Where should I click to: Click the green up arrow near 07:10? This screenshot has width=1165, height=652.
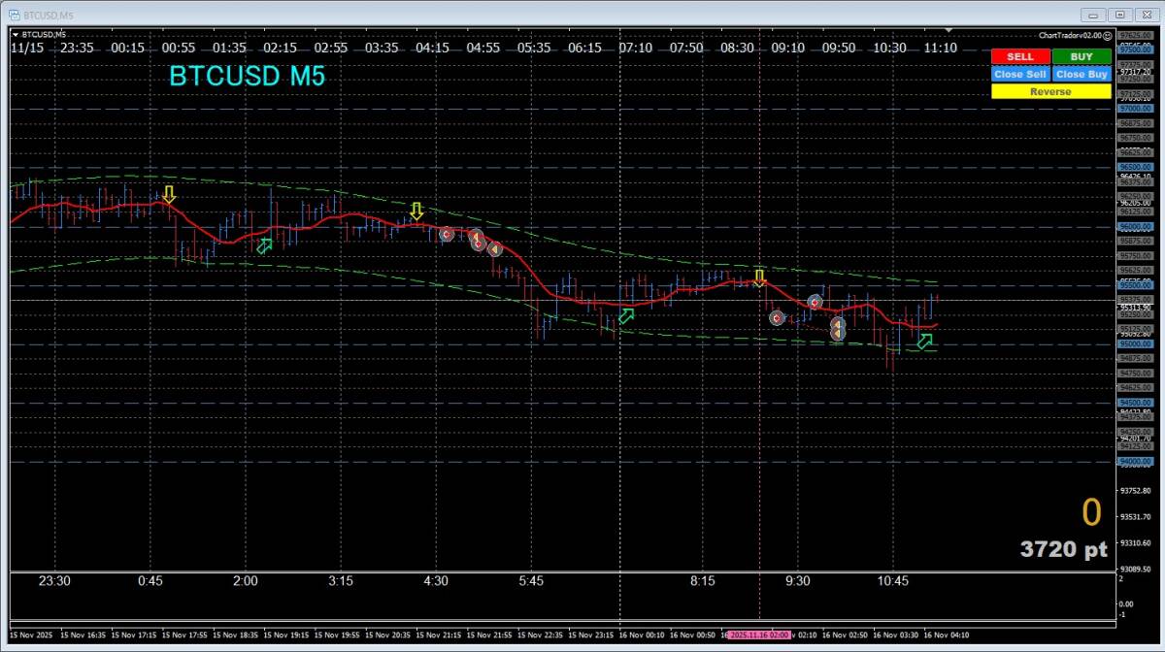626,315
